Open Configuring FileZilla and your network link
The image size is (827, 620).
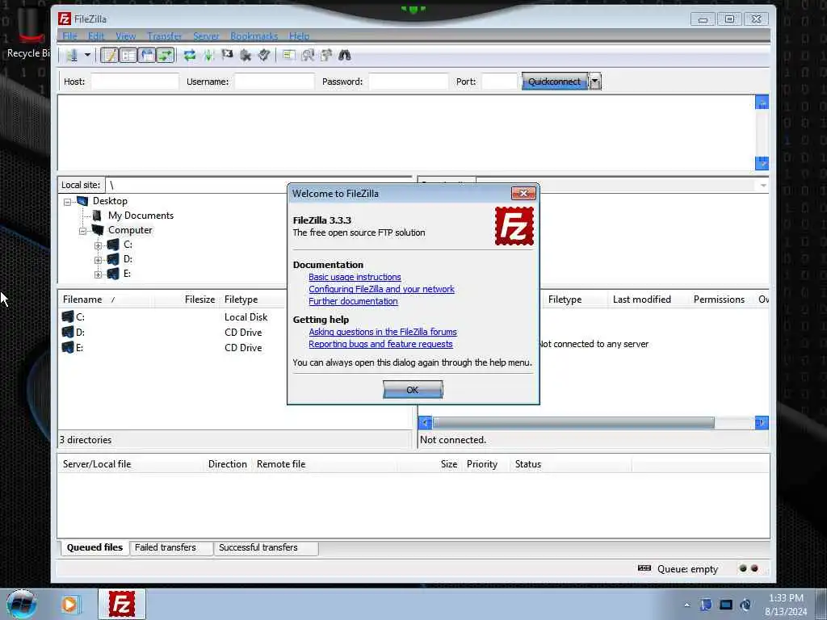tap(381, 289)
